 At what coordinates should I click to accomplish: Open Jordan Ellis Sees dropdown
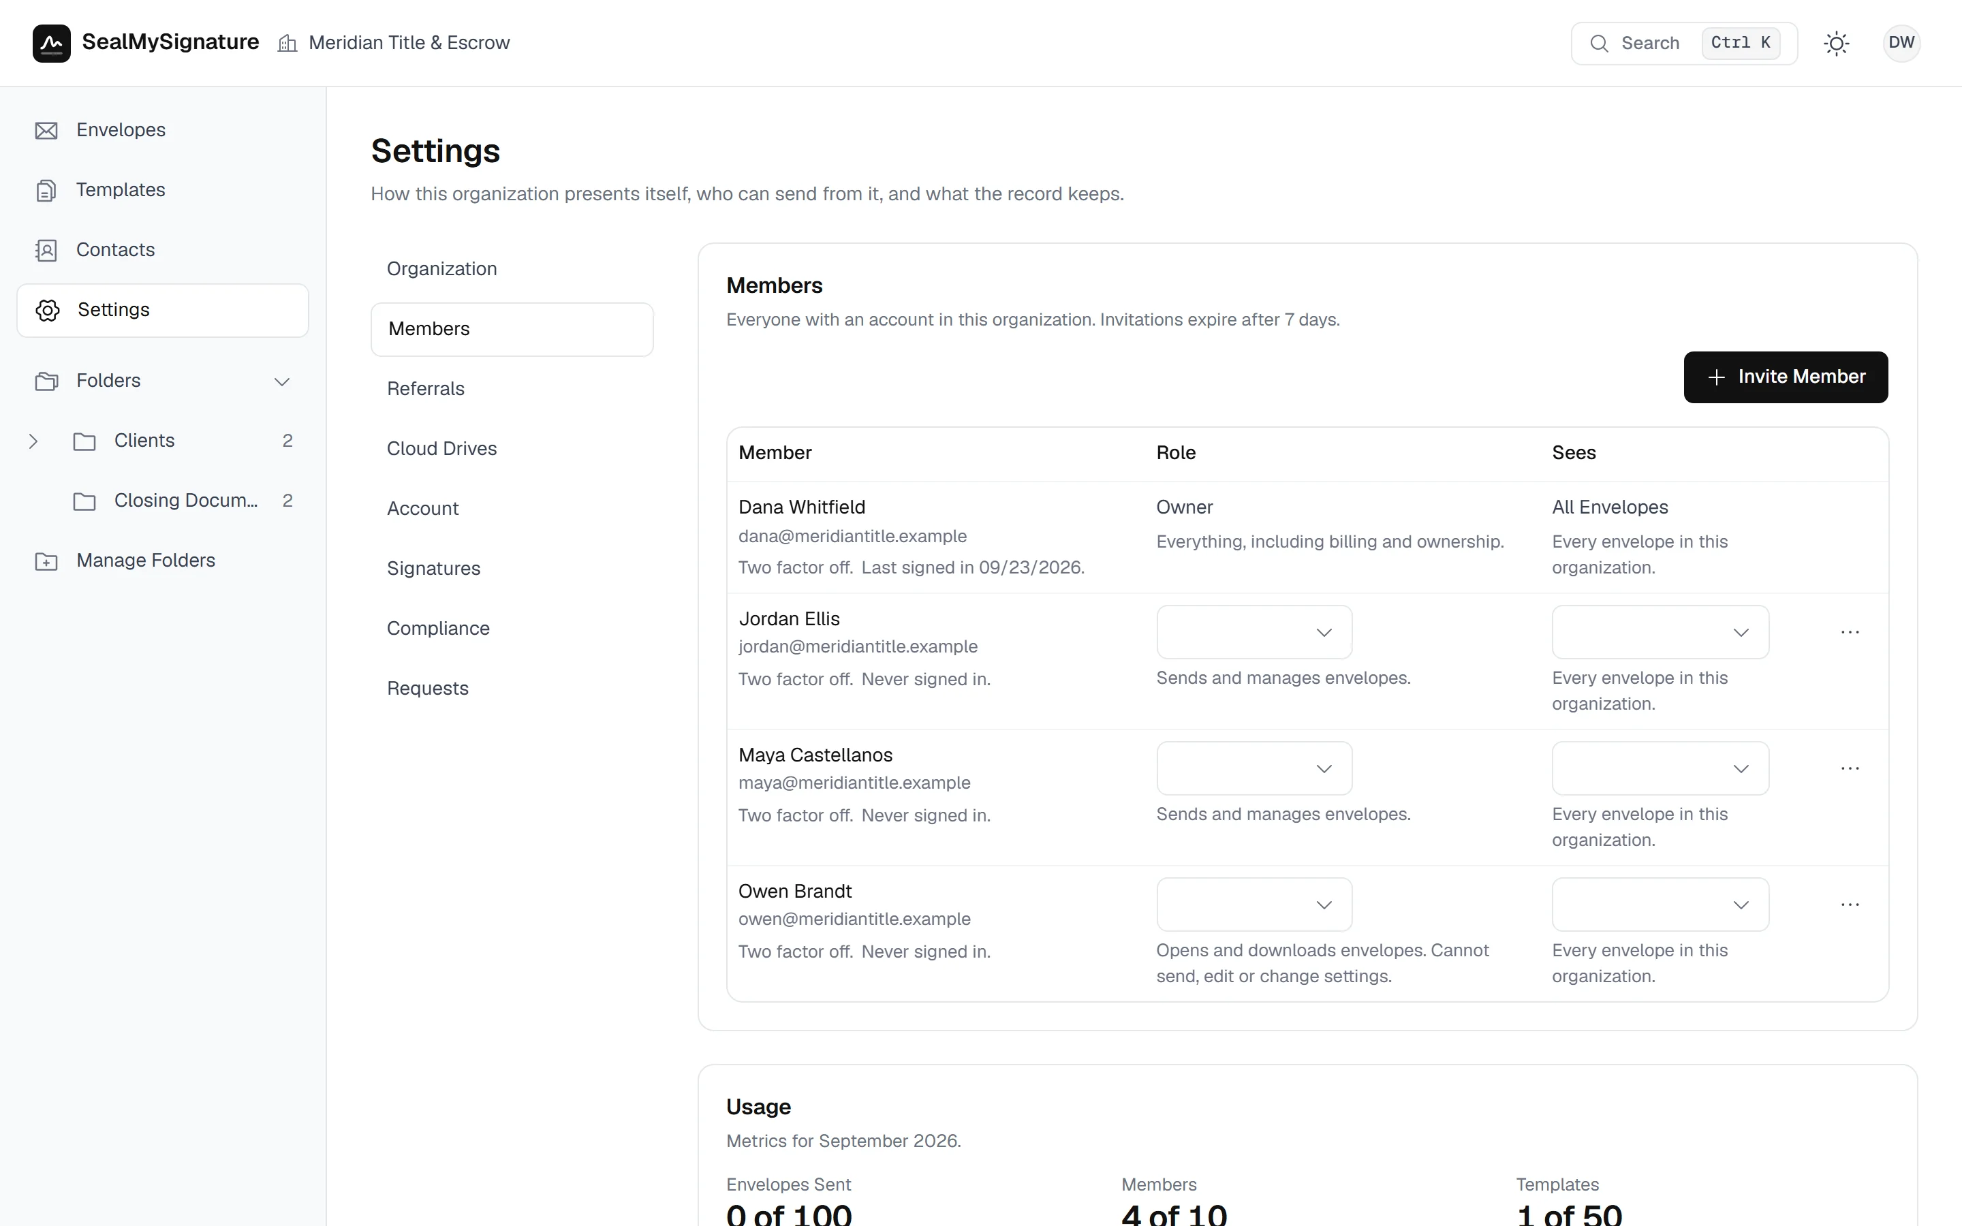pyautogui.click(x=1660, y=631)
